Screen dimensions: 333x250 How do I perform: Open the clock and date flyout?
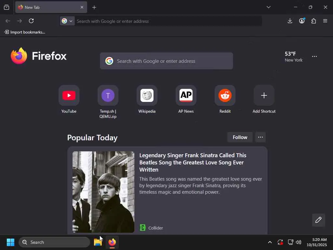[x=317, y=242]
